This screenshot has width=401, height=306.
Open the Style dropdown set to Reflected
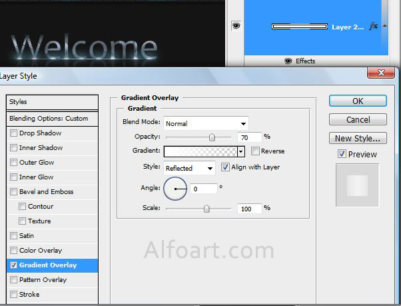189,168
